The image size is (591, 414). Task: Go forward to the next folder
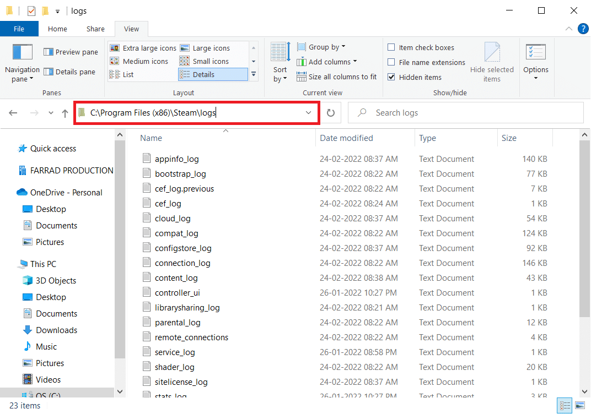pos(34,113)
